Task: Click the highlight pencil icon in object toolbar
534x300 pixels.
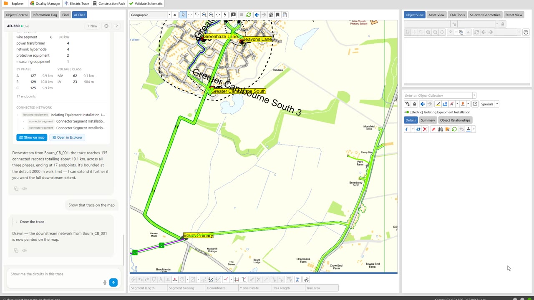Action: point(438,104)
